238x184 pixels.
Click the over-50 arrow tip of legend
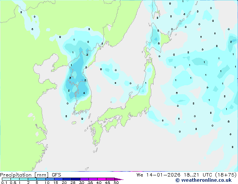point(119,179)
